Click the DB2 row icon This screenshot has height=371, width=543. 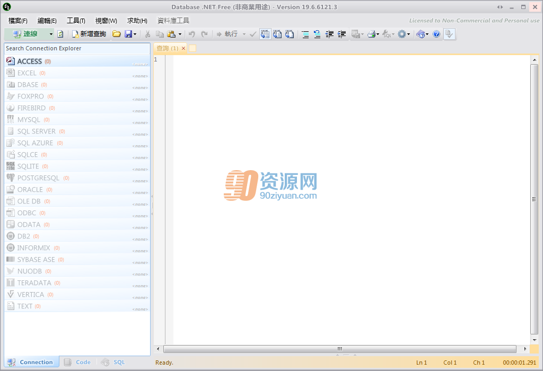tap(11, 236)
